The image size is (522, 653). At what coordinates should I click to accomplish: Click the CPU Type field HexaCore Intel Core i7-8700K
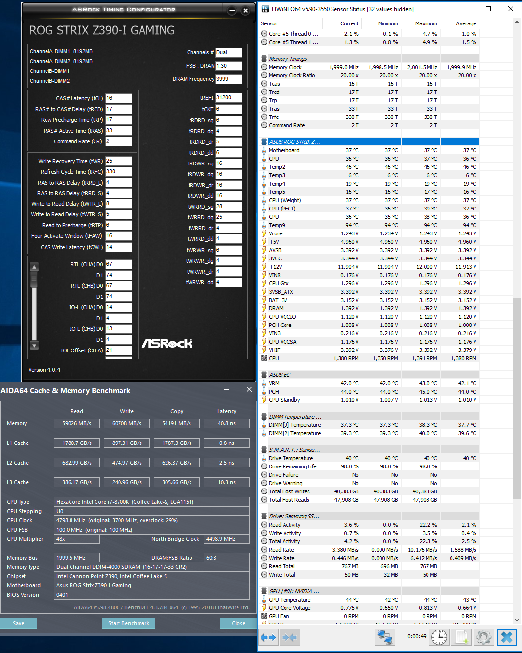[x=152, y=502]
